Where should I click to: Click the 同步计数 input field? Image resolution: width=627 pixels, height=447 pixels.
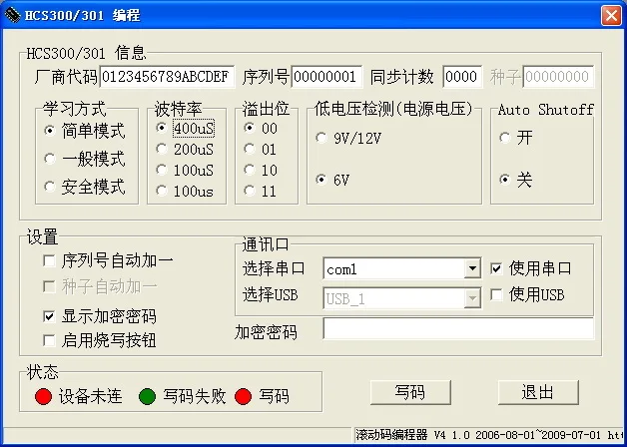pyautogui.click(x=462, y=76)
